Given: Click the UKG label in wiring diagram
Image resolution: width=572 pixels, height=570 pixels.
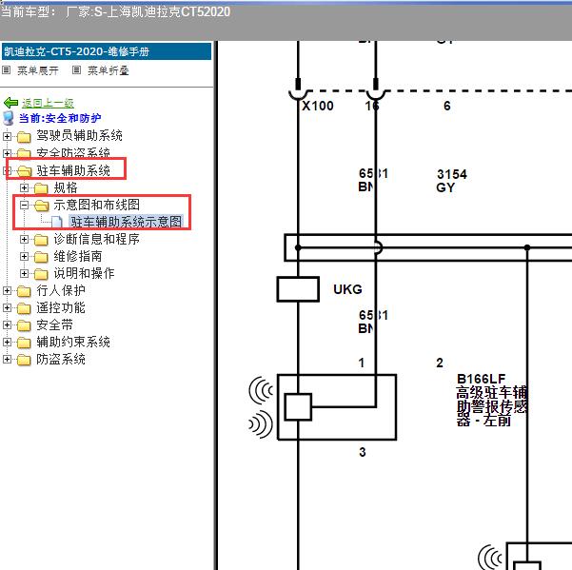Looking at the screenshot, I should click(x=347, y=289).
